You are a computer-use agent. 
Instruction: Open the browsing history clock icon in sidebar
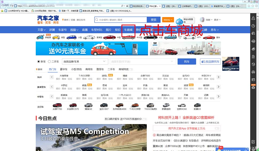[x=253, y=26]
